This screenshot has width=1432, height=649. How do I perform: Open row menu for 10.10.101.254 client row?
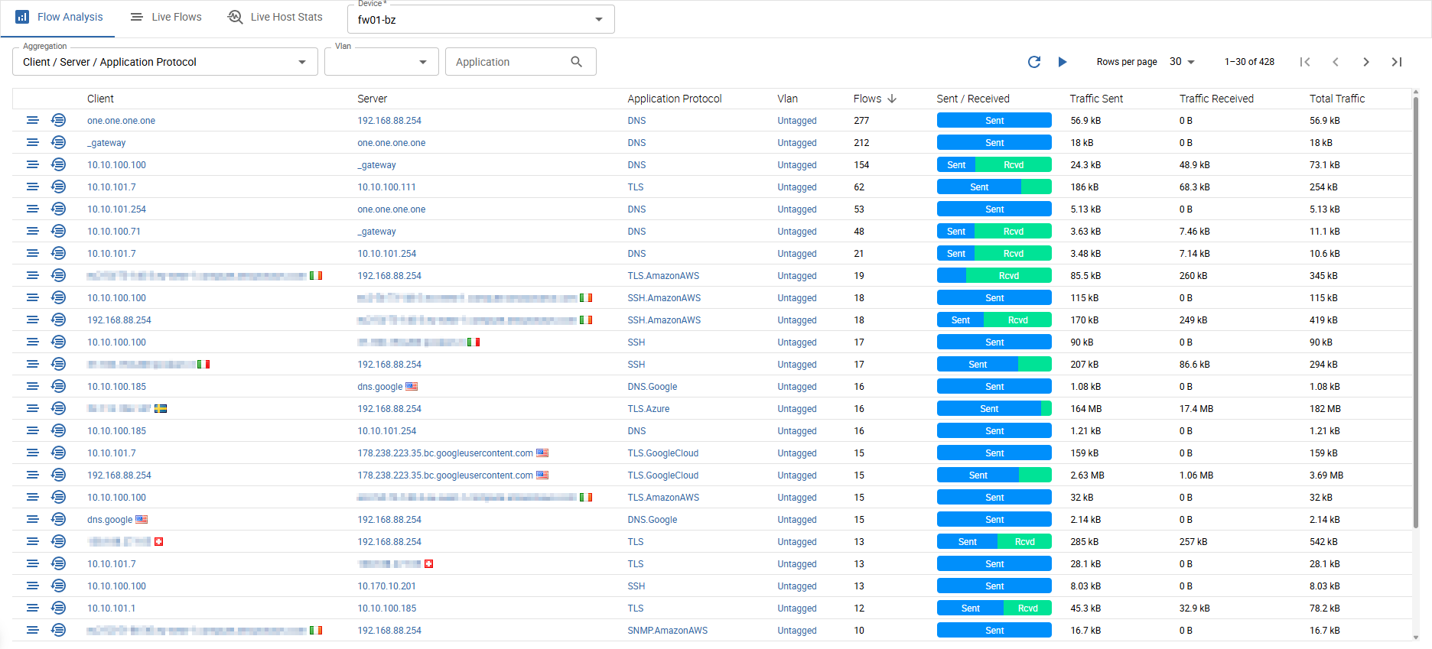pos(32,209)
